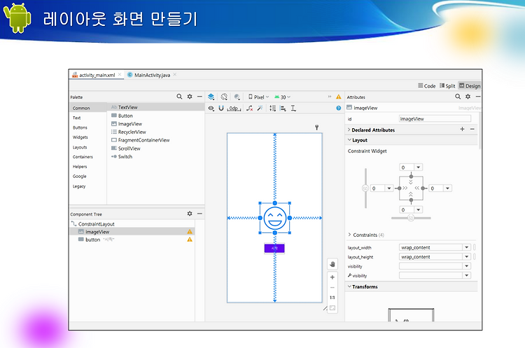This screenshot has height=348, width=525.
Task: Edit the id field imageView
Action: [x=435, y=118]
